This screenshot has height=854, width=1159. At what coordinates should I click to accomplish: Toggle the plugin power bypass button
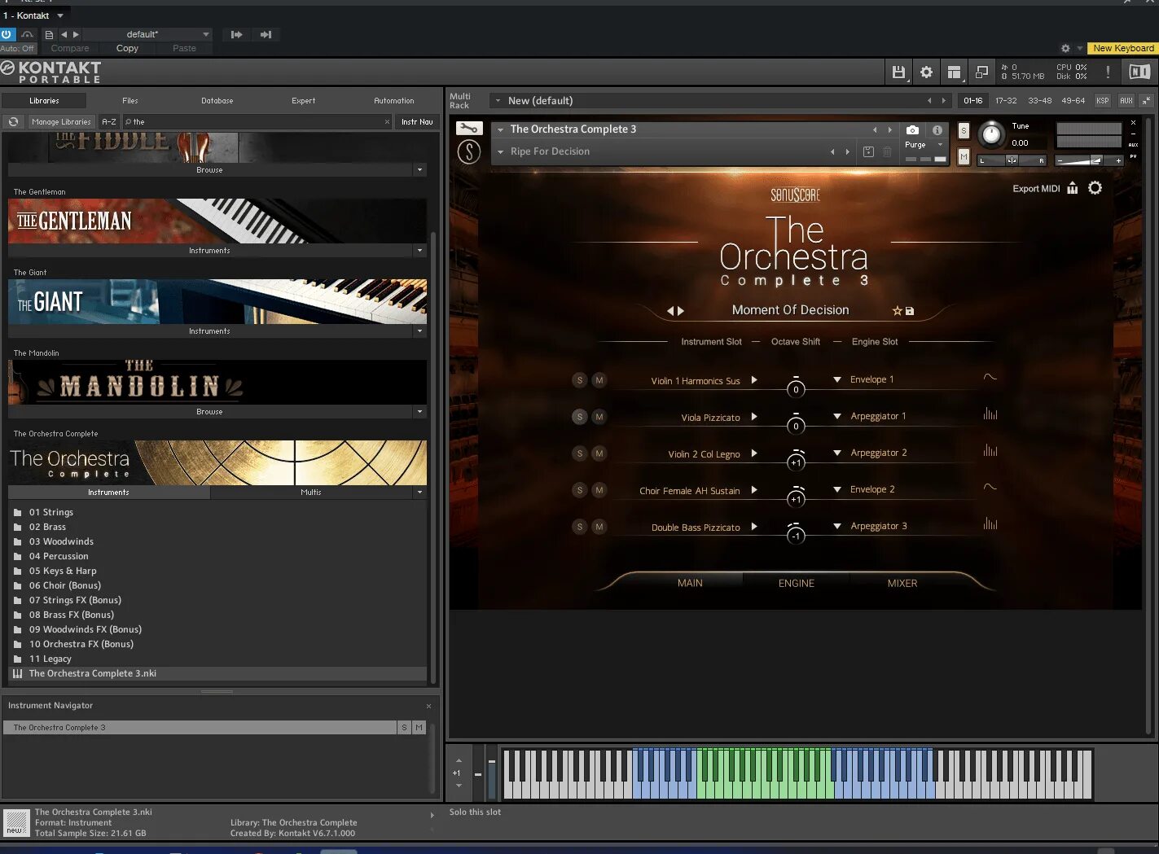tap(7, 34)
